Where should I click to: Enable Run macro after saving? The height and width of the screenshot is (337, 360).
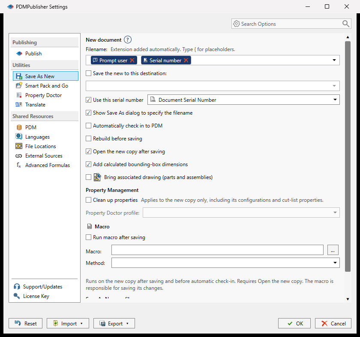point(88,237)
